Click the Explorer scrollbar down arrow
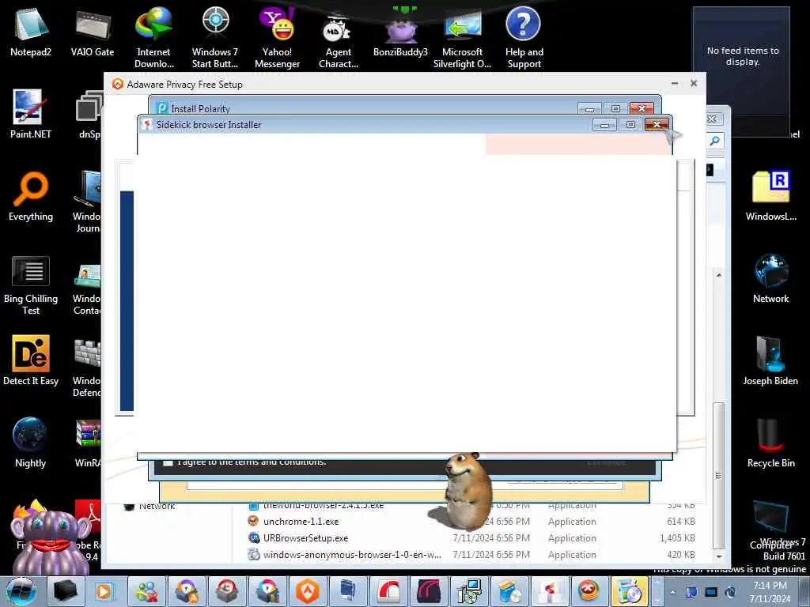The image size is (810, 607). (x=718, y=557)
